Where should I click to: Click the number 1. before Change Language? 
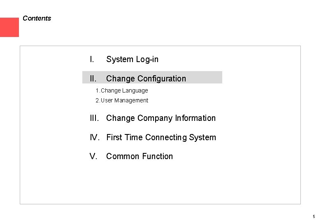tap(98, 90)
